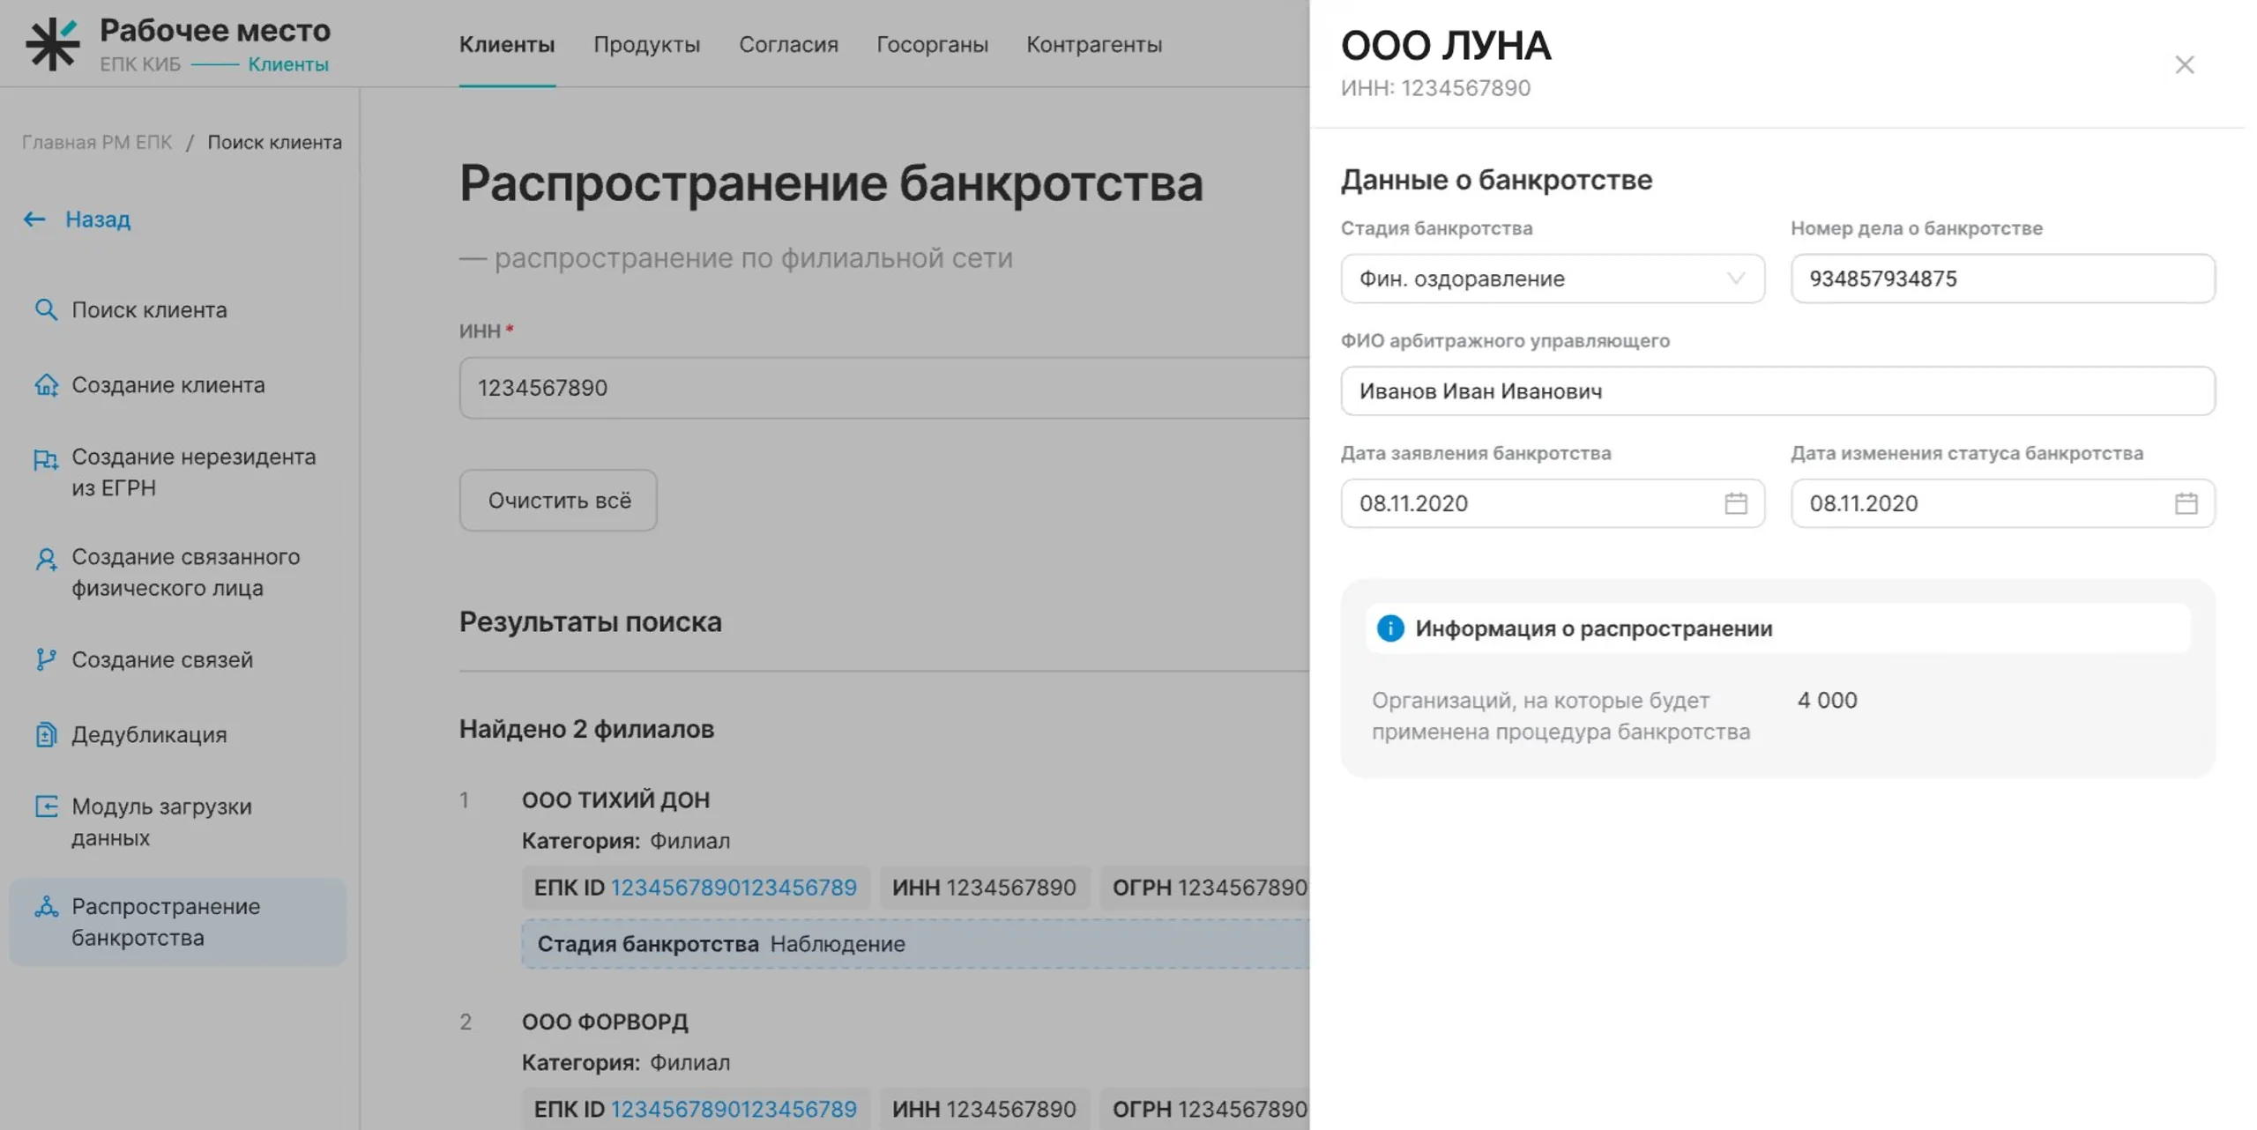Viewport: 2257px width, 1130px height.
Task: Click the import icon beside Модуль загрузки данных
Action: pyautogui.click(x=46, y=807)
